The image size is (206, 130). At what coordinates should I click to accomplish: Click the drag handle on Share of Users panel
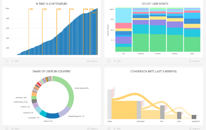tap(7, 129)
